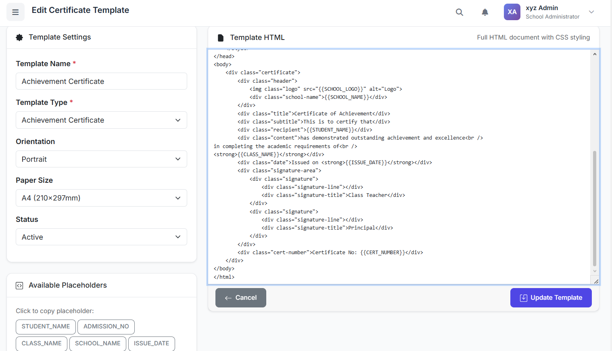This screenshot has width=612, height=351.
Task: Open the Paper Size dropdown
Action: click(x=101, y=198)
